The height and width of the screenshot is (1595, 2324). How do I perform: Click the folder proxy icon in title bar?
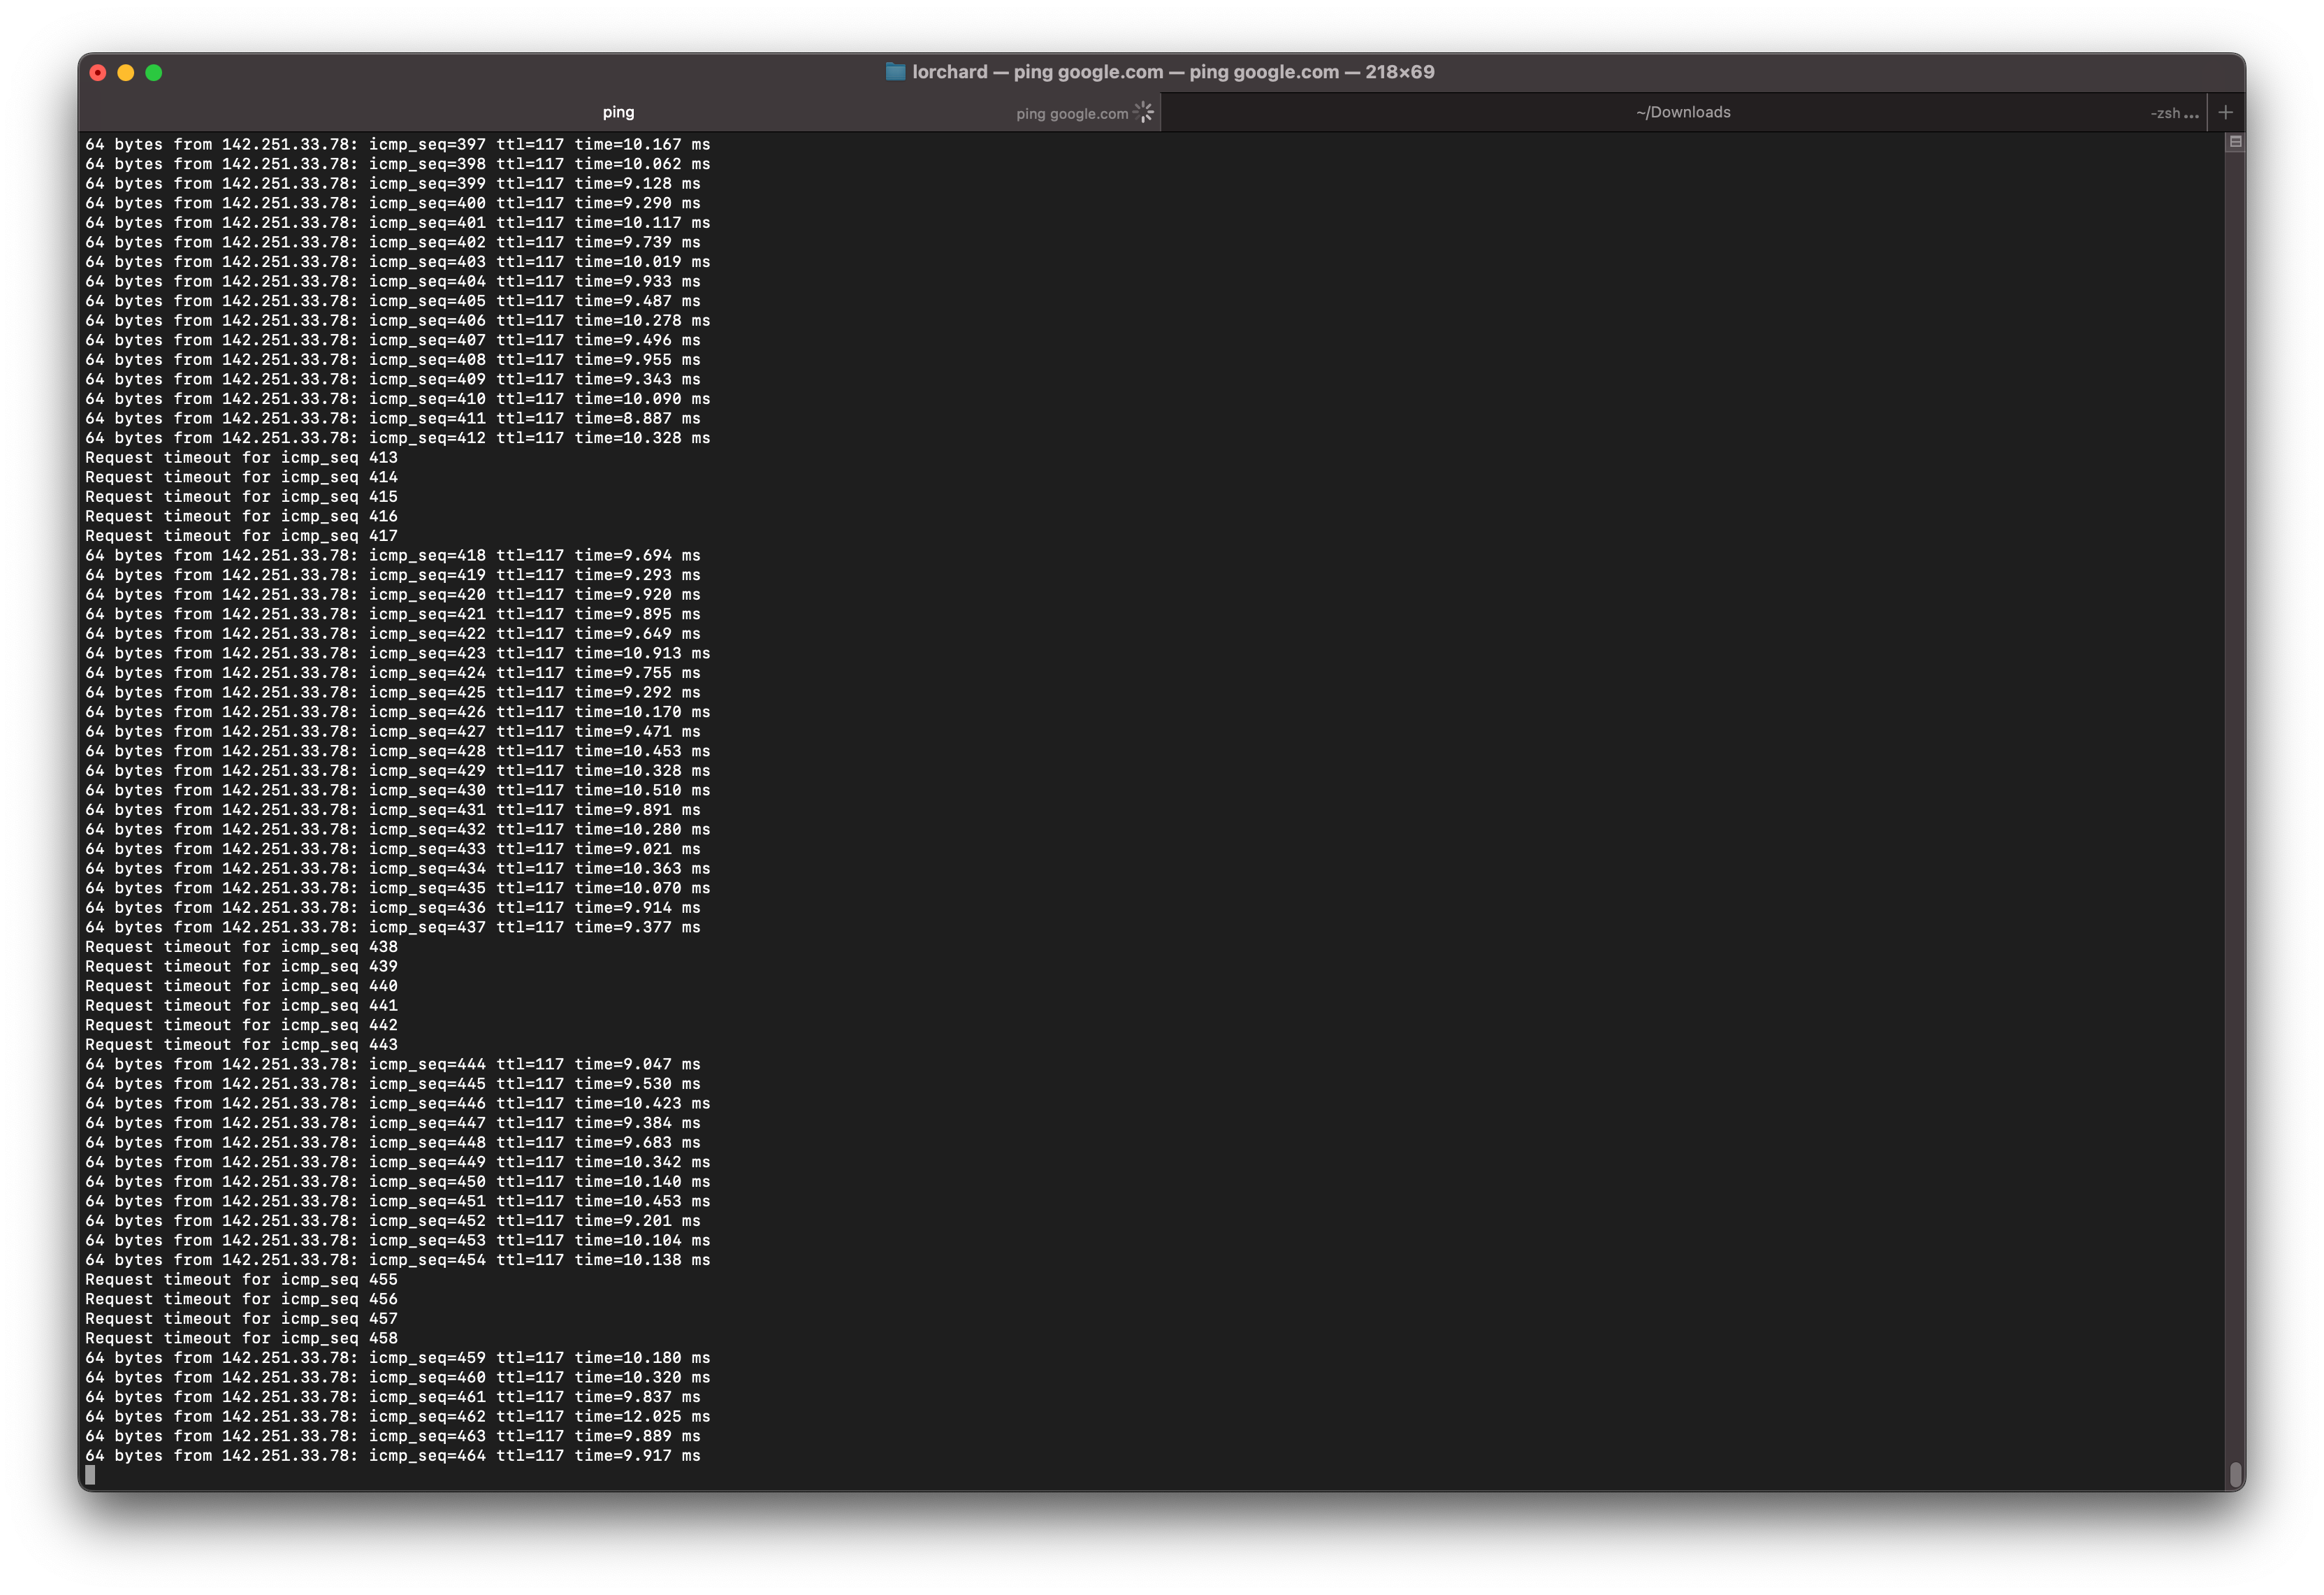[895, 71]
